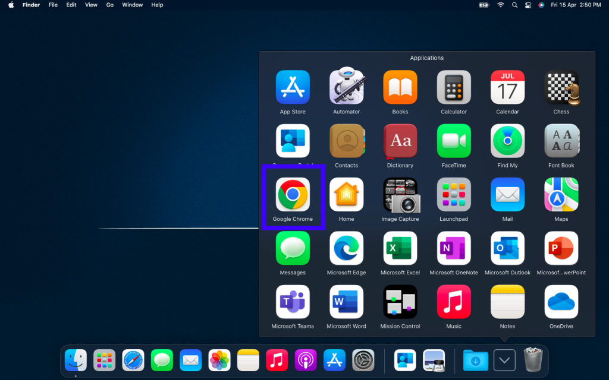Open Notes in the Applications grid
Screen dimensions: 609x380
(x=507, y=302)
